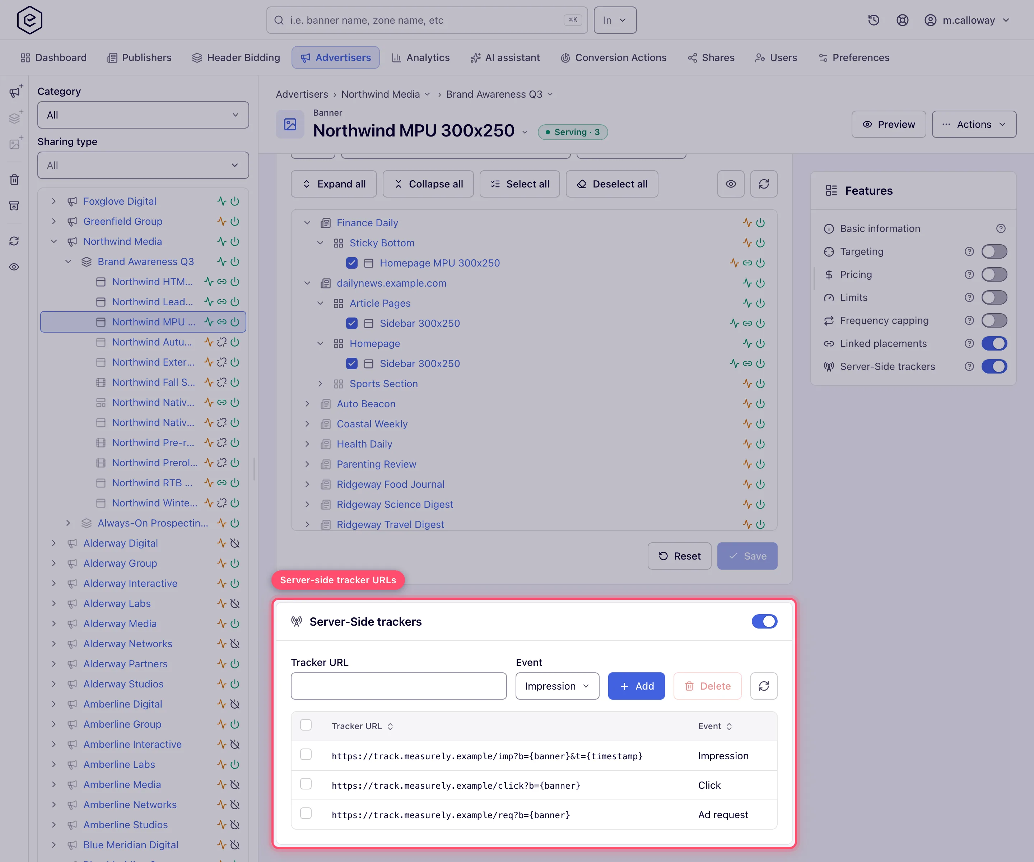The image size is (1034, 862).
Task: Open the Analytics tab
Action: click(420, 57)
